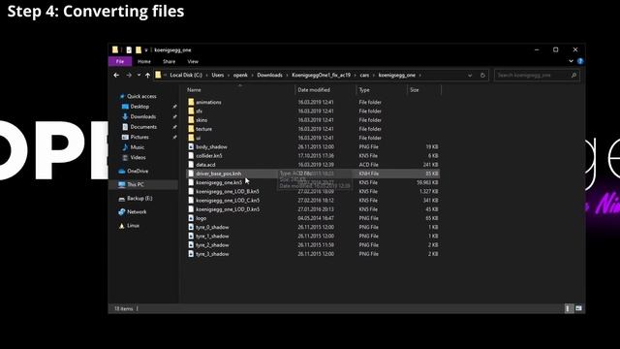Open Quick Access Toolbar customize dropdown

point(146,50)
